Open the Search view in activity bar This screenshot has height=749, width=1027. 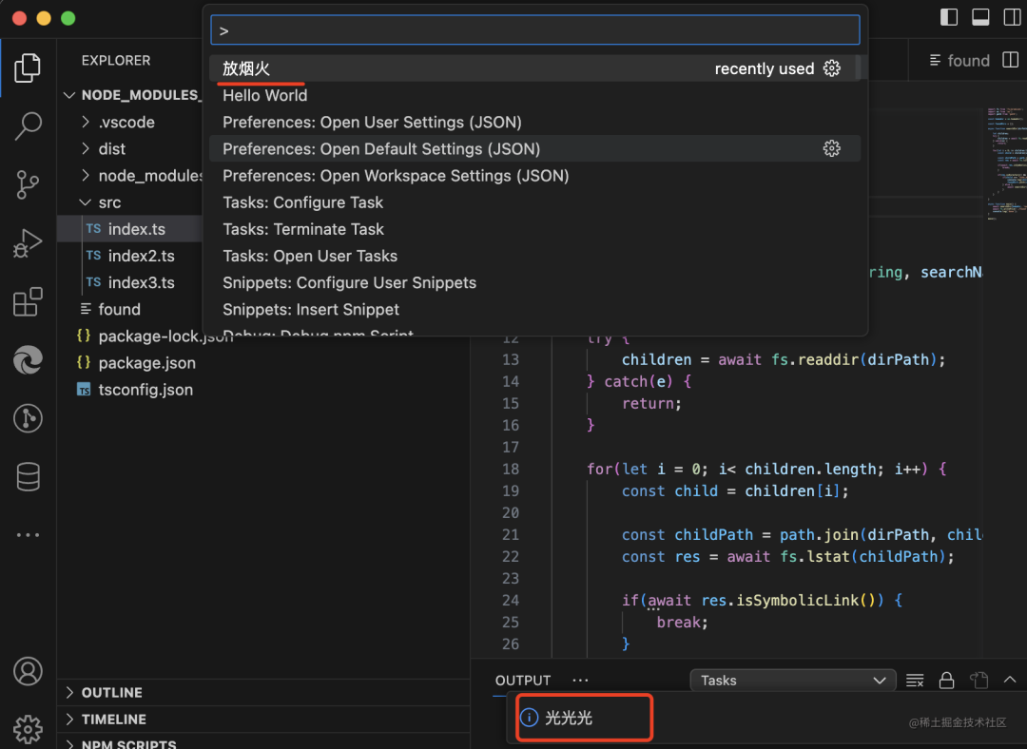28,125
